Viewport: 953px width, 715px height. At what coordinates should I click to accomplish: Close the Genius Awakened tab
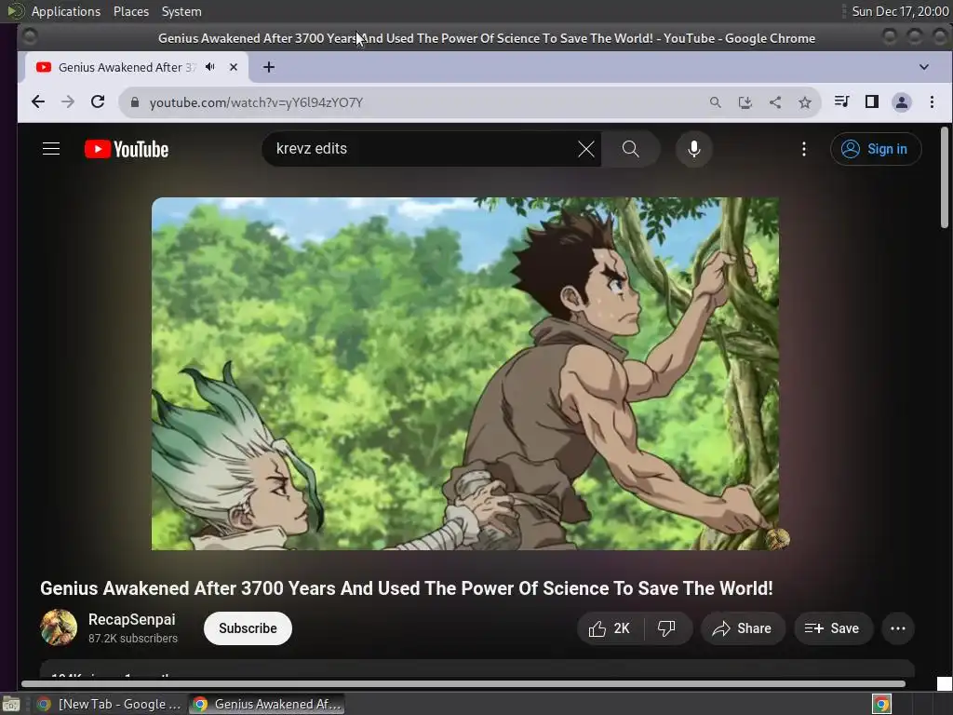click(x=234, y=67)
